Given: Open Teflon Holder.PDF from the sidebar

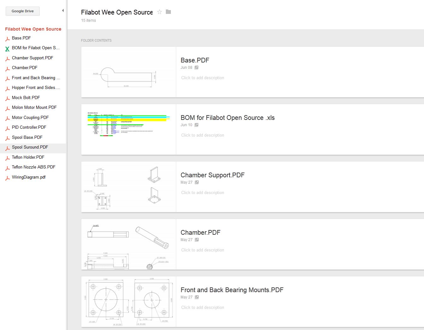Looking at the screenshot, I should (x=28, y=157).
